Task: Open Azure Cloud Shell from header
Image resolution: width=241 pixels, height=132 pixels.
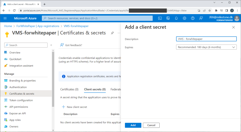Action: click(x=160, y=18)
